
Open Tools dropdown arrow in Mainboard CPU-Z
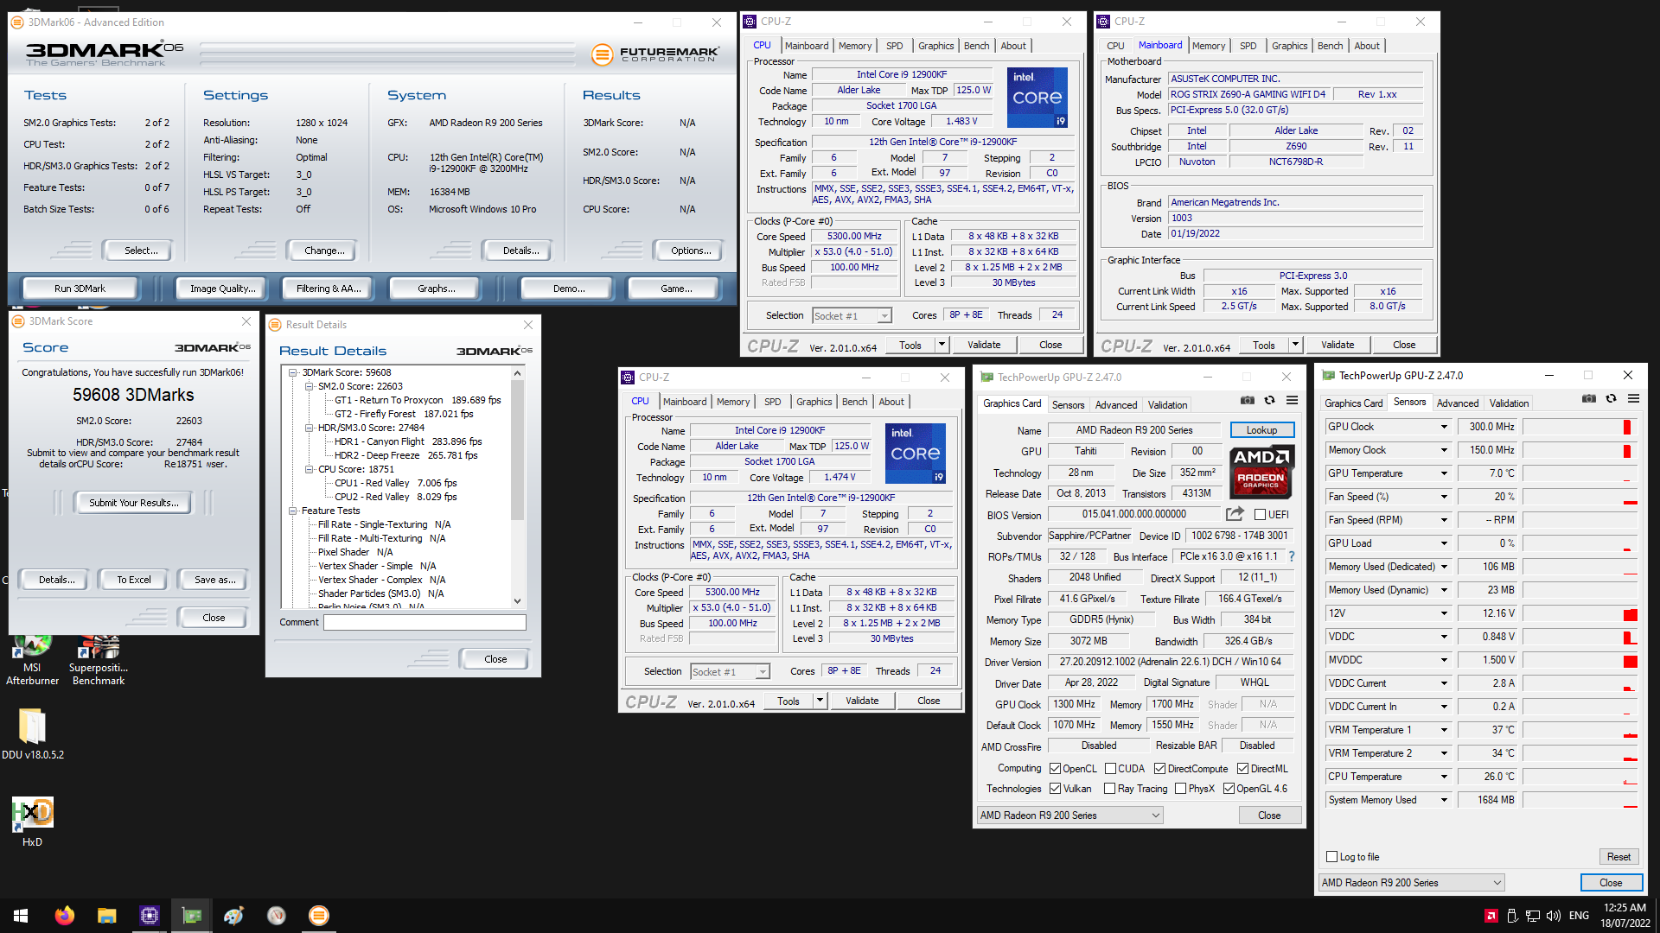[1295, 345]
